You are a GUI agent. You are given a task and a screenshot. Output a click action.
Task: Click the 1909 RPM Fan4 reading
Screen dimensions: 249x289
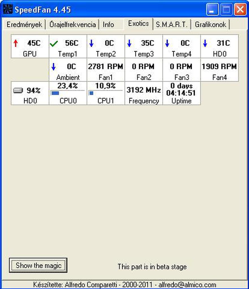pos(219,67)
